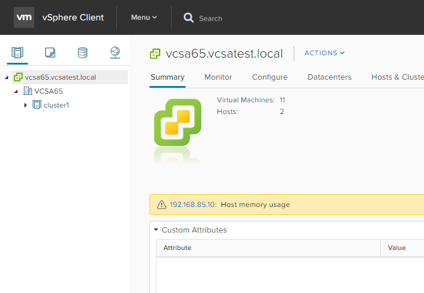Open the 192.168.85.10 host link
The width and height of the screenshot is (424, 293).
point(193,205)
